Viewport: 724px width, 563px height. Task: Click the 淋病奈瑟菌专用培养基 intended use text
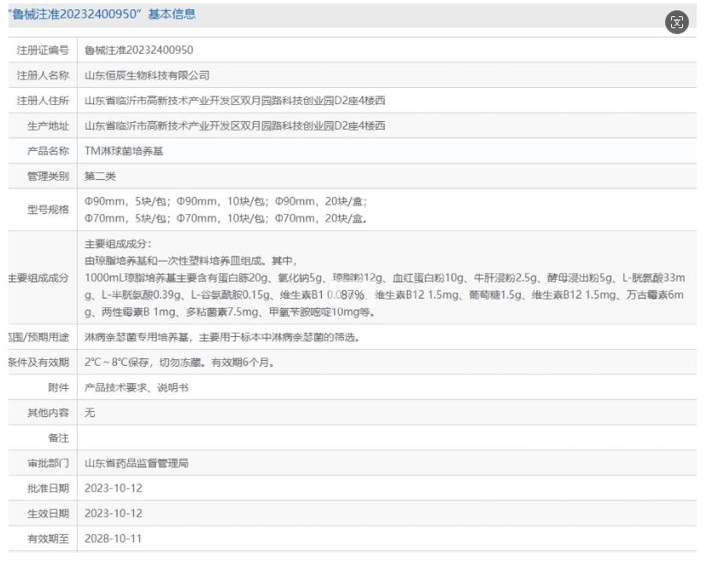137,337
